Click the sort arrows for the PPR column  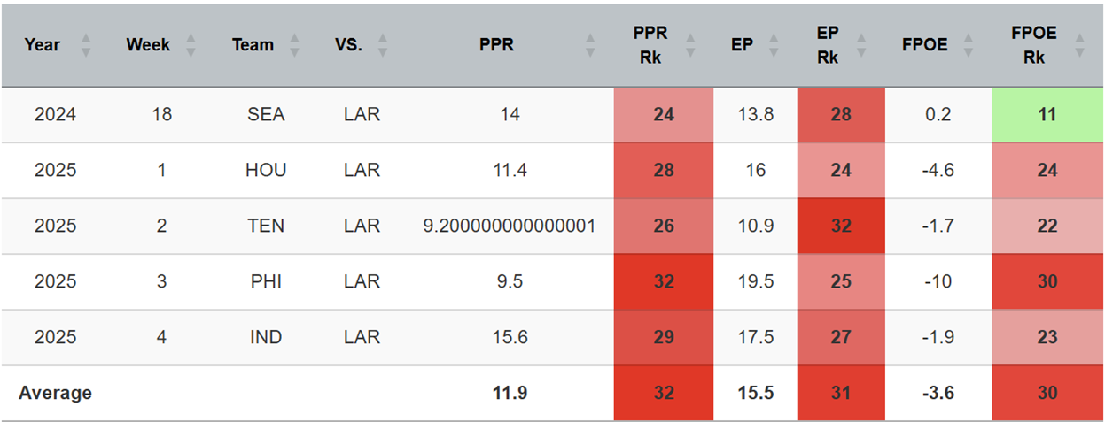[x=591, y=45]
